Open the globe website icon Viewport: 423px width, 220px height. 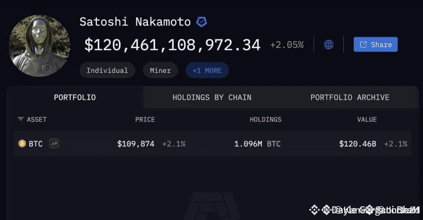tap(328, 44)
